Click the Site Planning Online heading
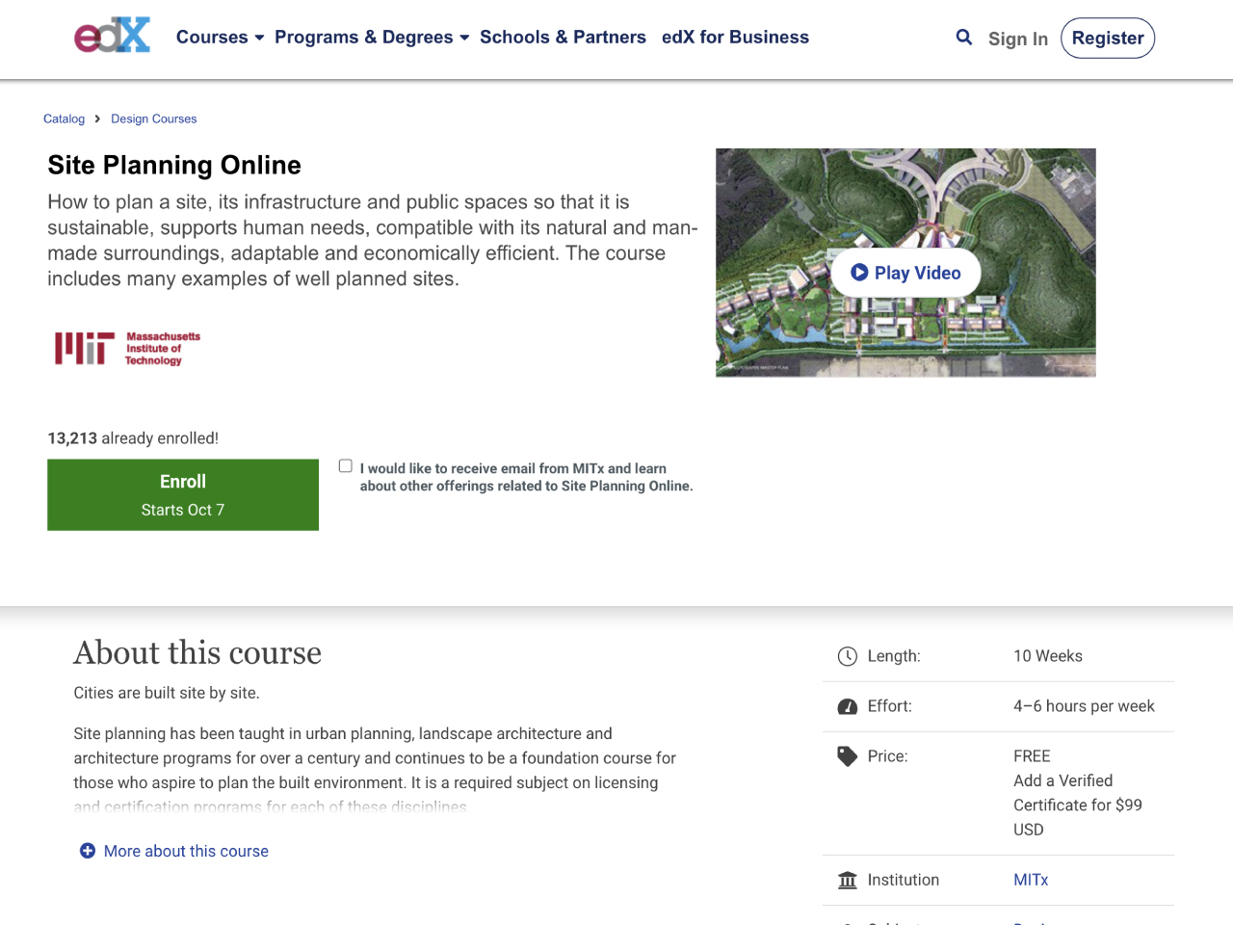1233x925 pixels. tap(174, 165)
